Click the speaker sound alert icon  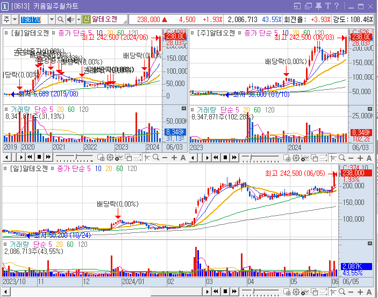[70, 19]
